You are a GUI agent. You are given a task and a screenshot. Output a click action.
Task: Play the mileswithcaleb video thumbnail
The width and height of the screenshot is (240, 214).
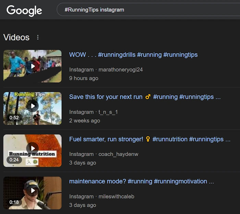pos(33,193)
